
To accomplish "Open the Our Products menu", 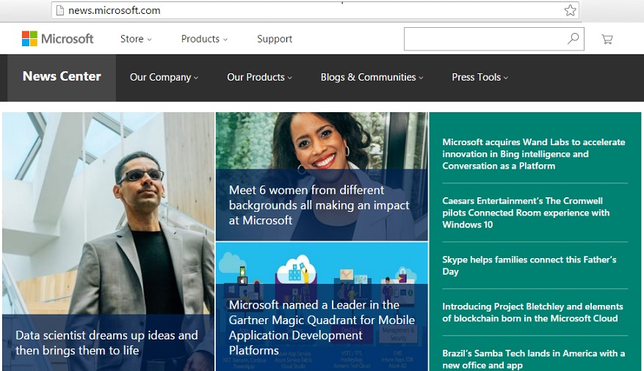I will click(x=259, y=78).
